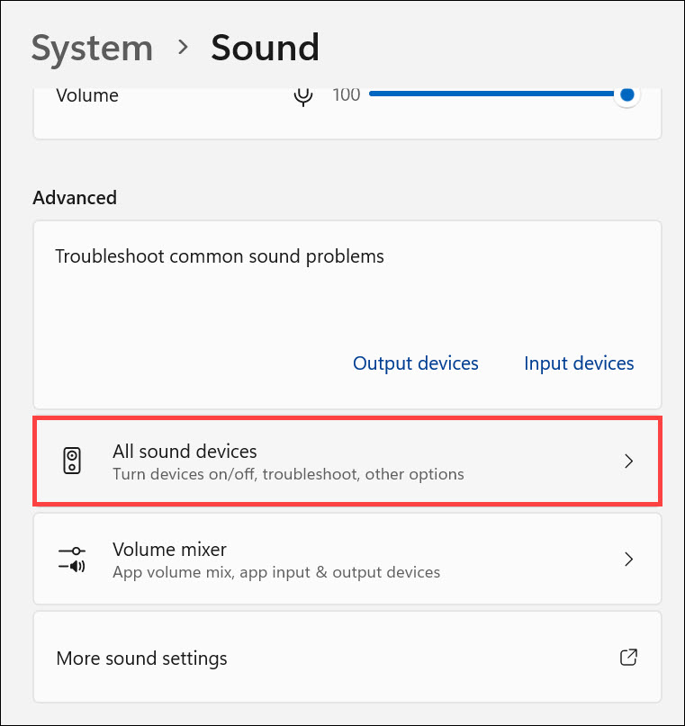Mute the microphone via its icon
Viewport: 685px width, 726px height.
[304, 95]
